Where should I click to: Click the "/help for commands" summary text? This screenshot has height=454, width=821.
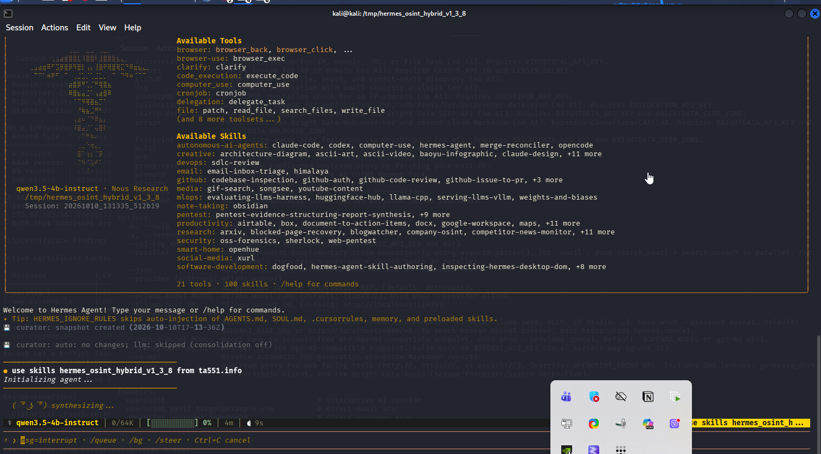[320, 284]
